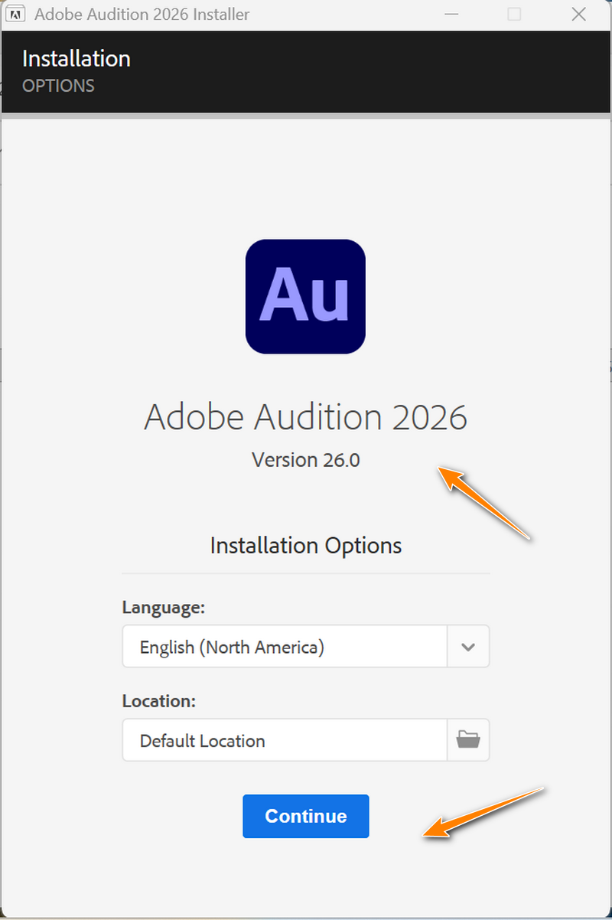
Task: Select the English (North America) language field
Action: 285,647
